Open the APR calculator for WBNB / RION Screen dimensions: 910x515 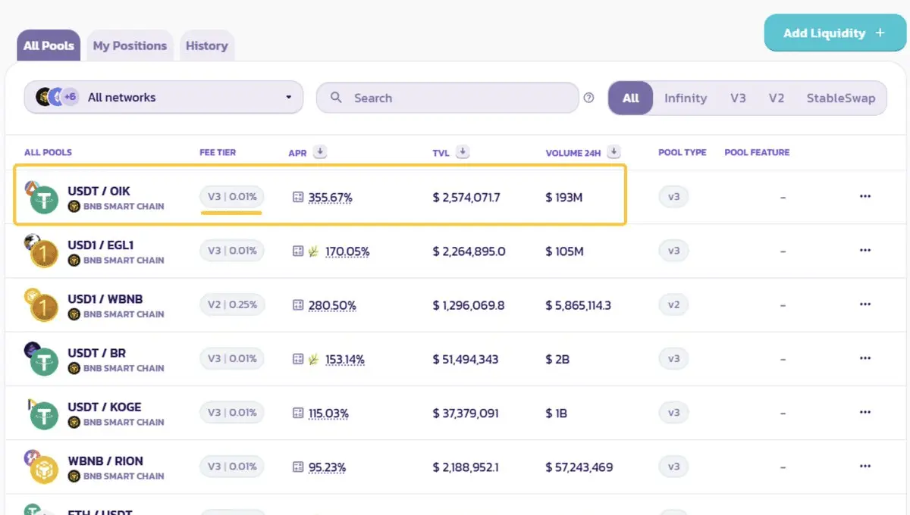pos(298,467)
